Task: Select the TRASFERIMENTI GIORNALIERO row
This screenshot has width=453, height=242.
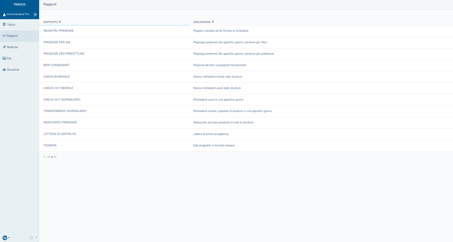Action: point(246,111)
